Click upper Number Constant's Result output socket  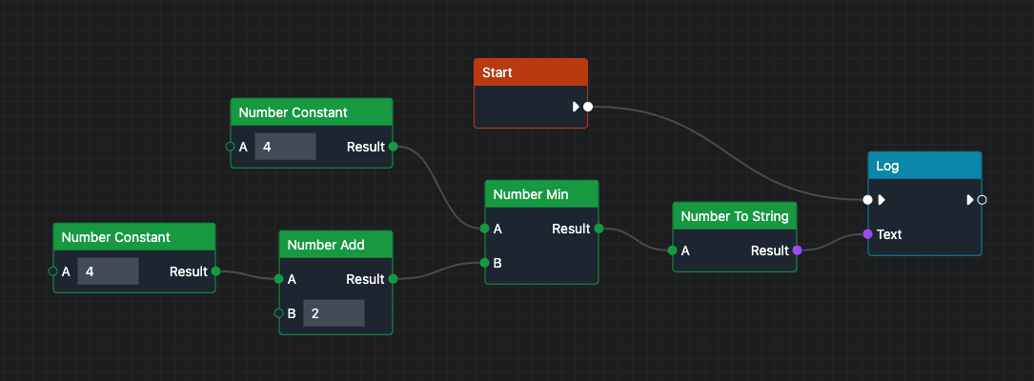point(393,147)
